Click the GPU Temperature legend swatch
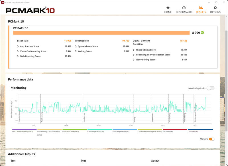Viewport: 228px width, 166px height. point(125,129)
